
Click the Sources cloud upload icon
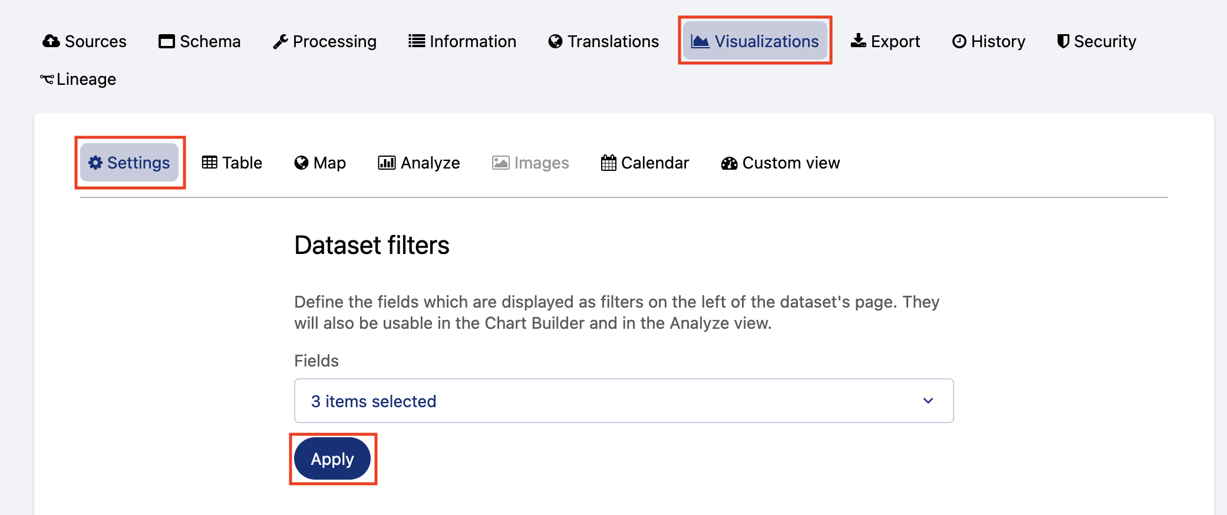coord(51,41)
